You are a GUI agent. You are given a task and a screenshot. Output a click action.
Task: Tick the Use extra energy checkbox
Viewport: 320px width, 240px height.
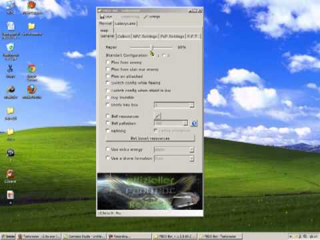[108, 149]
